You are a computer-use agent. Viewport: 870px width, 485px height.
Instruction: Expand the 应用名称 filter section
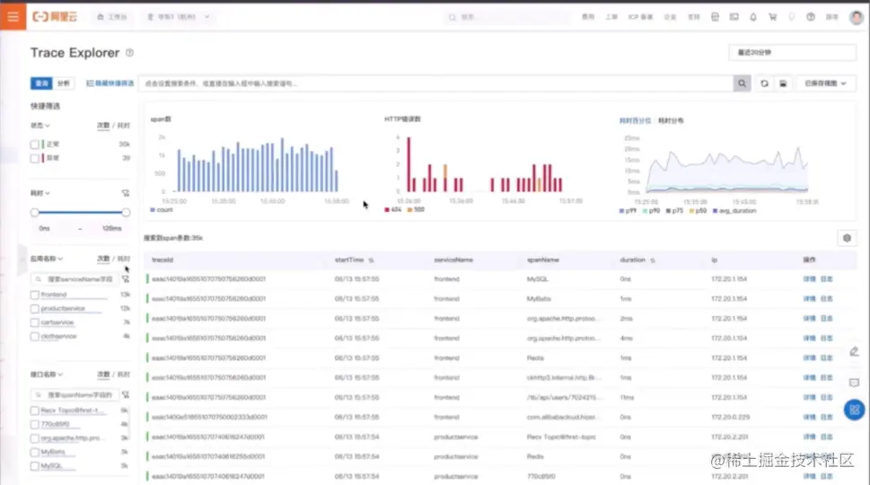click(x=47, y=259)
